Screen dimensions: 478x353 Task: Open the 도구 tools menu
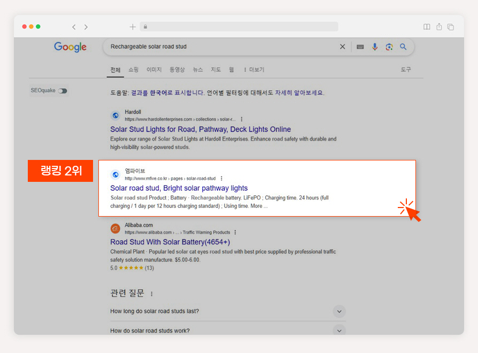(406, 70)
